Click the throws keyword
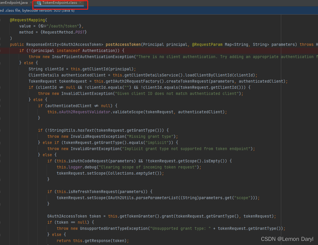The height and width of the screenshot is (245, 318). click(306, 44)
